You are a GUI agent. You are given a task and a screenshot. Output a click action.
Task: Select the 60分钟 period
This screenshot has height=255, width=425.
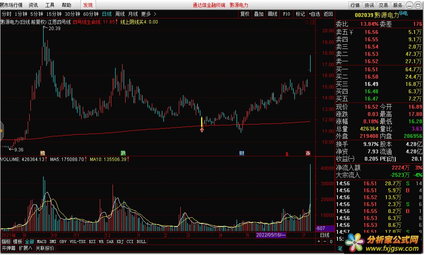pyautogui.click(x=91, y=14)
